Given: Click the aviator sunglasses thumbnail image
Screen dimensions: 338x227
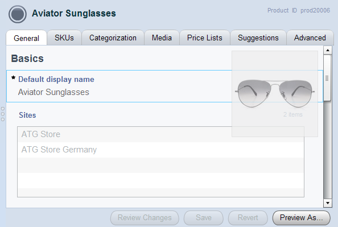Looking at the screenshot, I should pyautogui.click(x=275, y=93).
